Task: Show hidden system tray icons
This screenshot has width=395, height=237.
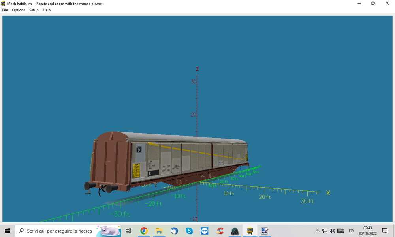Action: pos(318,231)
